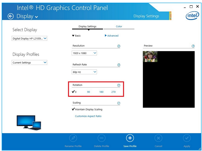
Task: Click the Apply checkmark icon
Action: pyautogui.click(x=187, y=138)
